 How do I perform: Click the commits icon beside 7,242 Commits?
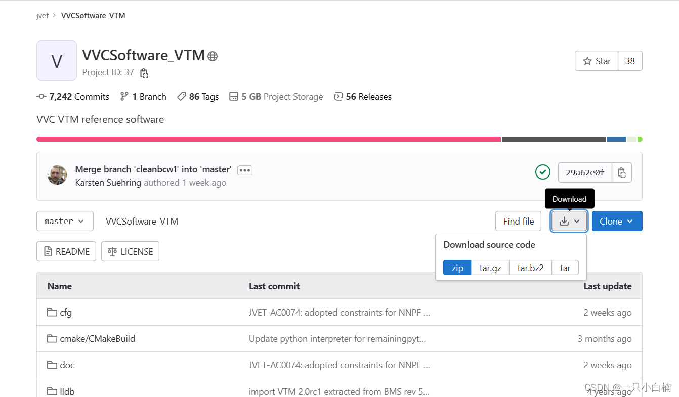[41, 97]
